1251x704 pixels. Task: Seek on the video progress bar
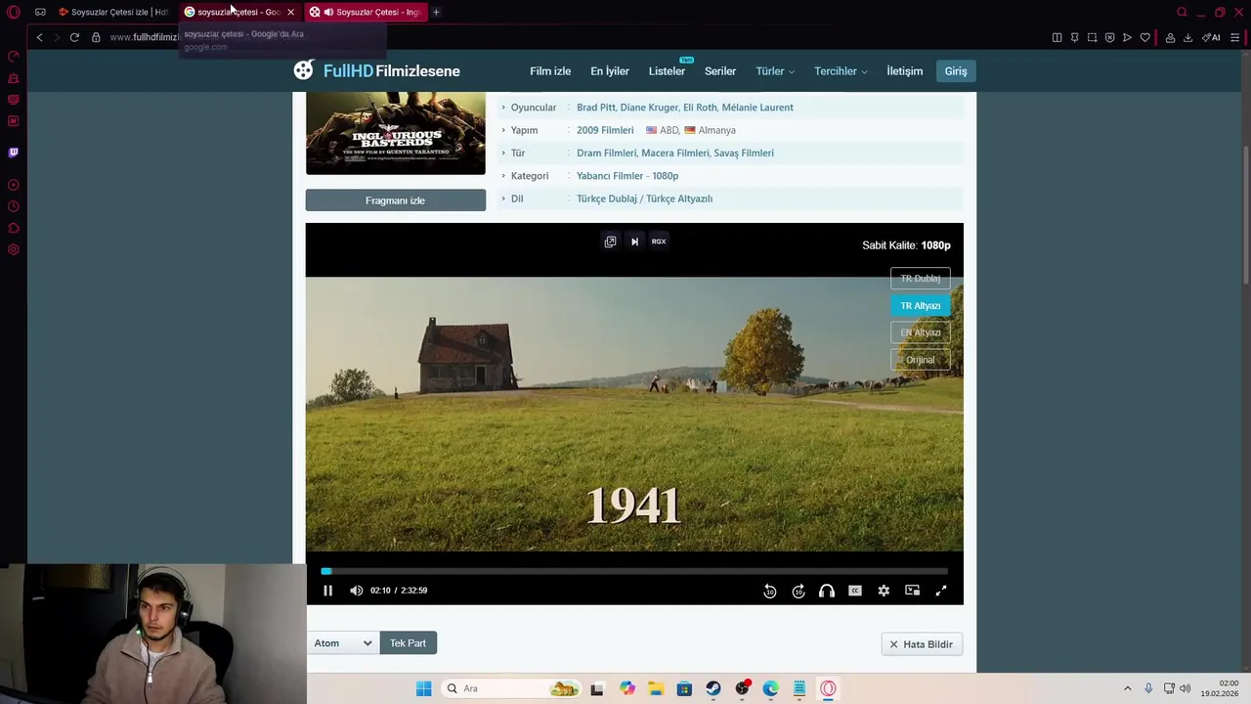click(634, 571)
